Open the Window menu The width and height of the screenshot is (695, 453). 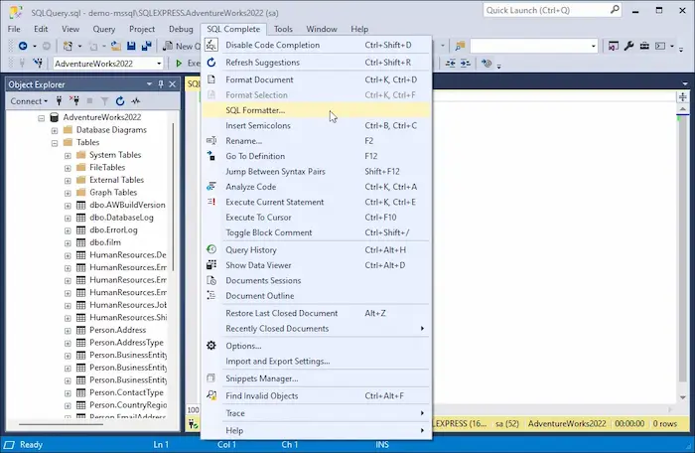(x=322, y=29)
